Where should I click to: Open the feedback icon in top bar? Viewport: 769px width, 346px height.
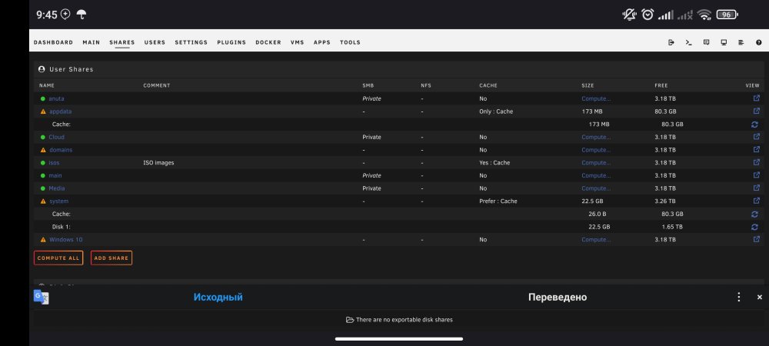(706, 42)
